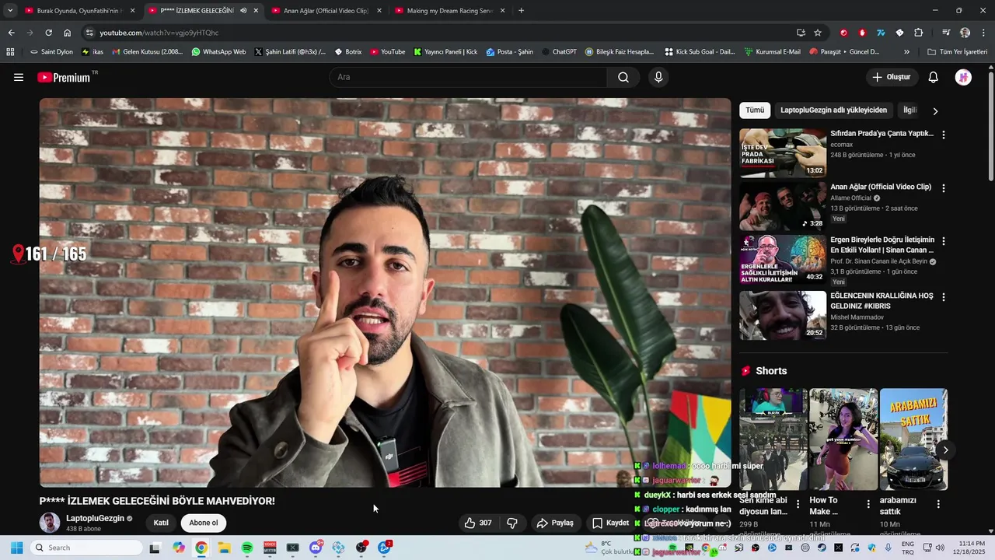Open Chrome from the taskbar
This screenshot has height=560, width=995.
(201, 548)
